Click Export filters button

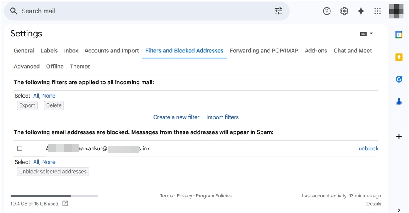coord(27,105)
